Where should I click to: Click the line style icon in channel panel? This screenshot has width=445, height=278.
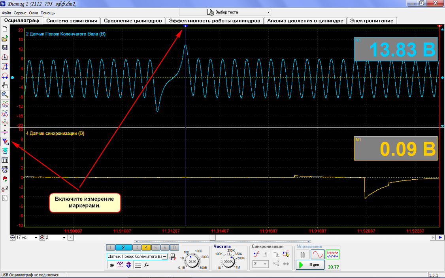138,265
